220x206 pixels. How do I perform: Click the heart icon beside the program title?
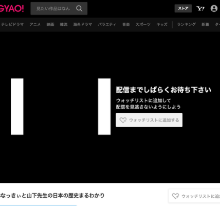pyautogui.click(x=175, y=196)
